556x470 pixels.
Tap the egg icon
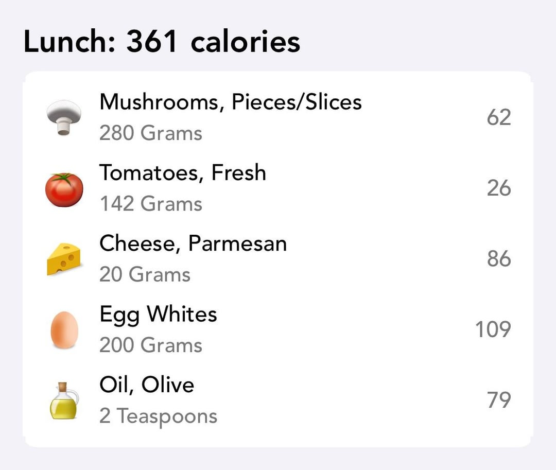(64, 329)
